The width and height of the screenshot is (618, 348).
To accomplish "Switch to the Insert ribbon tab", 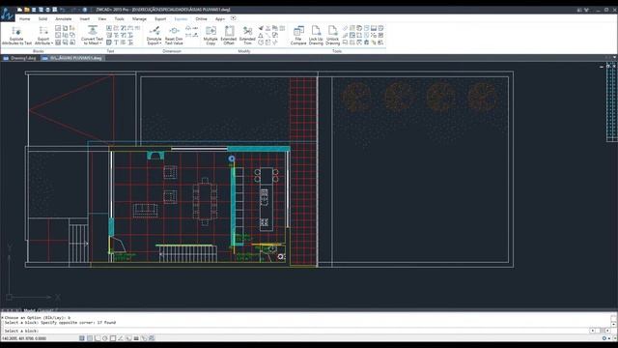I will tap(85, 19).
